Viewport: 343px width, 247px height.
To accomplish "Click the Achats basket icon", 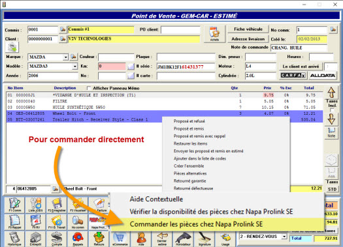I will pos(214,34).
